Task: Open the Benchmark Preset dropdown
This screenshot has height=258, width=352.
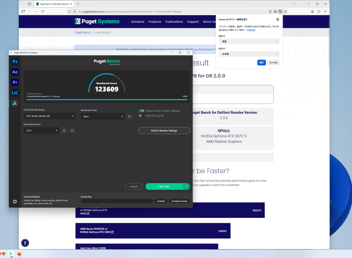Action: pyautogui.click(x=103, y=116)
